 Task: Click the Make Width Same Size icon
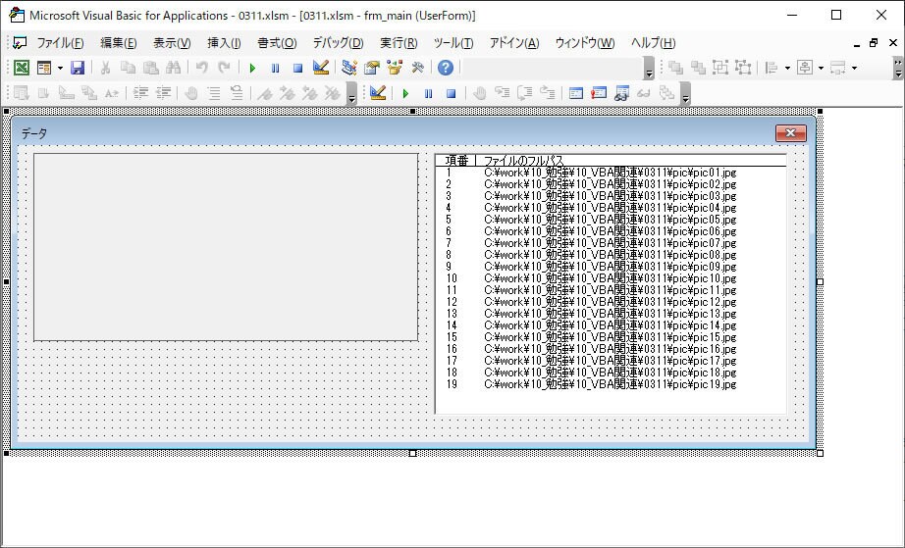pyautogui.click(x=838, y=68)
